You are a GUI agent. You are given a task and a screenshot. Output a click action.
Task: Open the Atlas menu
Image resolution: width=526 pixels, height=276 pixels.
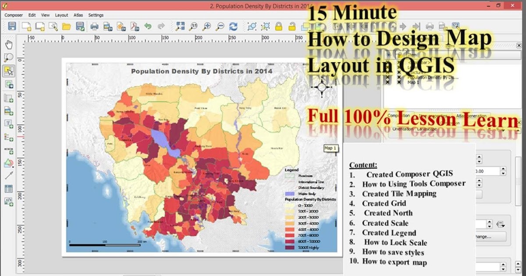click(x=78, y=15)
